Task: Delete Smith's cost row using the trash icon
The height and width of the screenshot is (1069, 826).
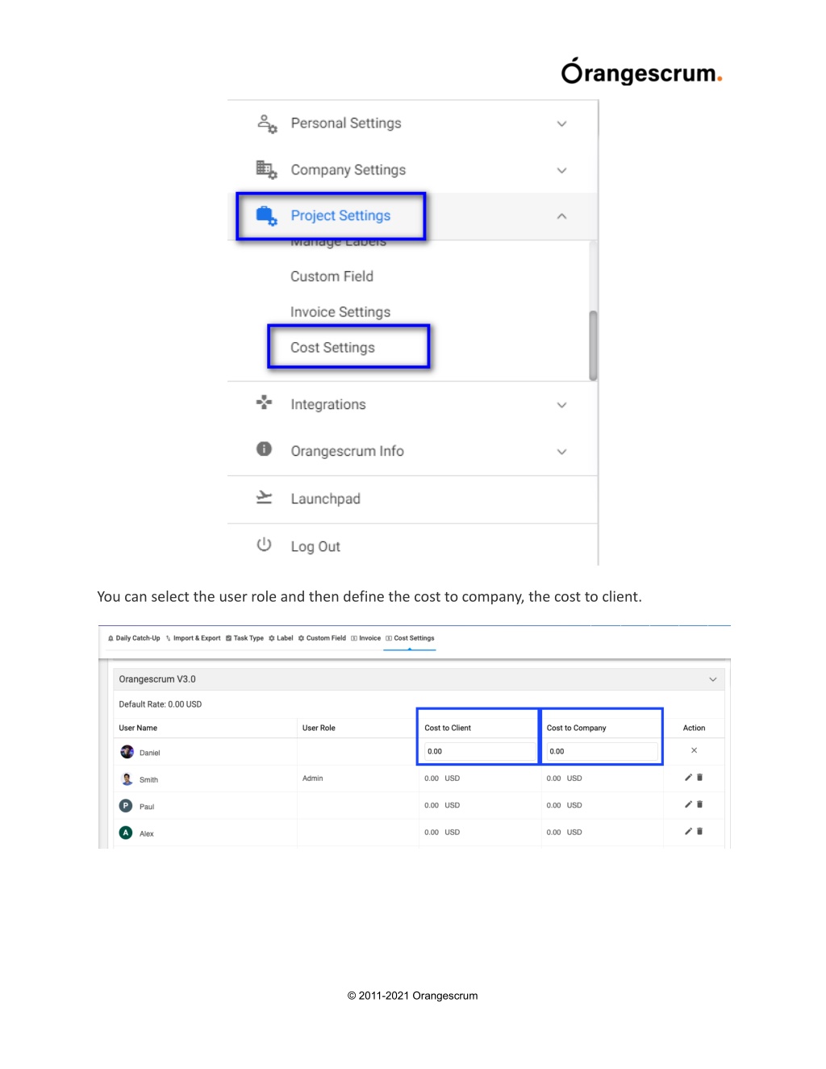Action: click(x=699, y=778)
